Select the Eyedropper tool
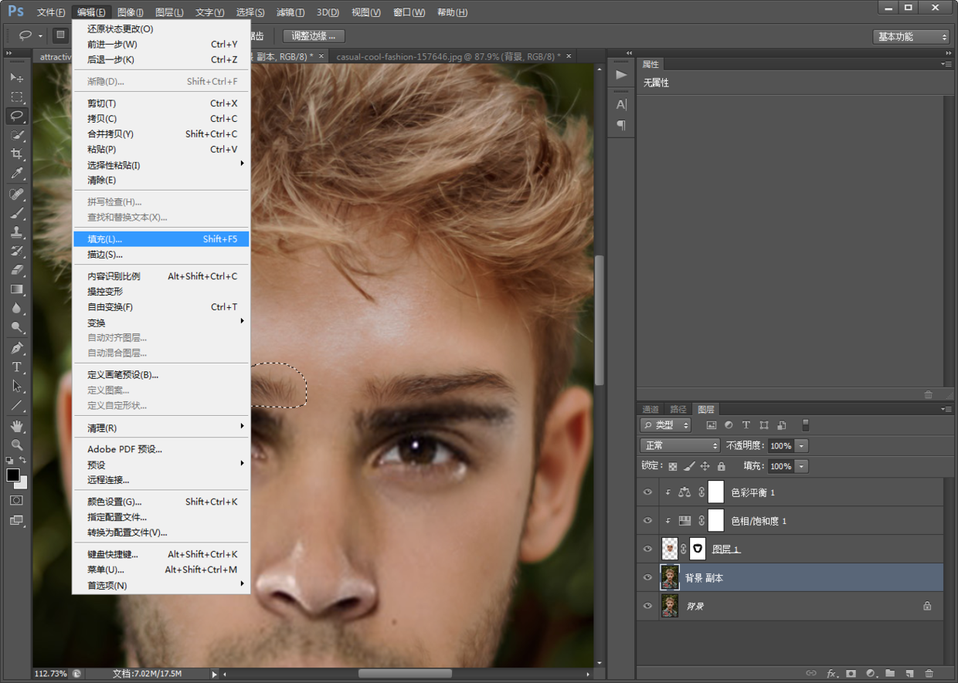Viewport: 958px width, 683px height. (16, 174)
